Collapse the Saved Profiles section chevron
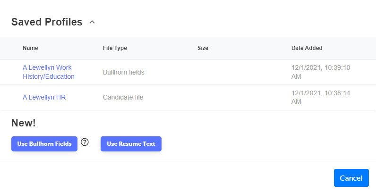The image size is (376, 192). 92,22
